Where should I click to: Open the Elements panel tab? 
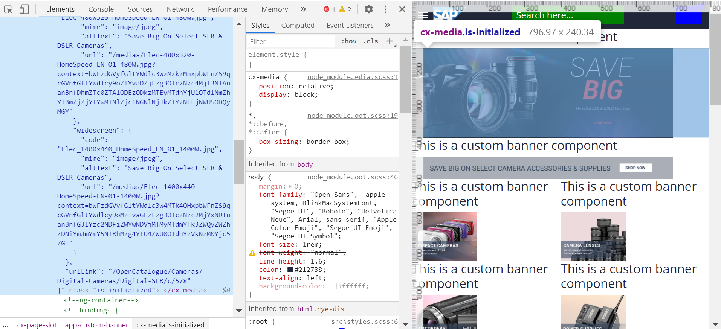tap(60, 9)
